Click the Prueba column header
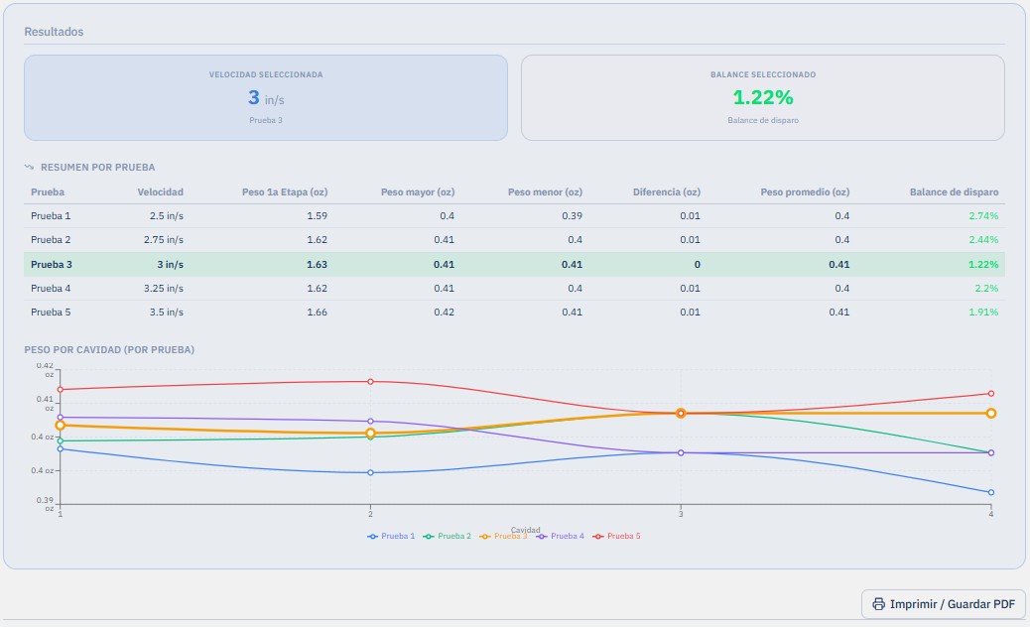Viewport: 1030px width, 627px height. tap(48, 192)
